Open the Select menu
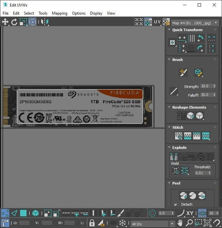Screen dimensions: 222x228 [x=29, y=13]
